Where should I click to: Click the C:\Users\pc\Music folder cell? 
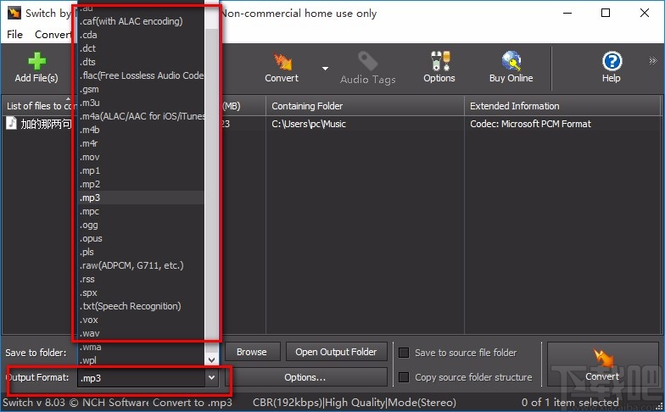[309, 124]
